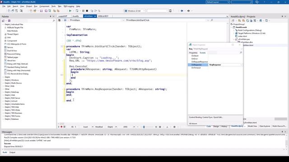
Task: Click the Messages horizontal scrollbar thumb
Action: coord(37,149)
